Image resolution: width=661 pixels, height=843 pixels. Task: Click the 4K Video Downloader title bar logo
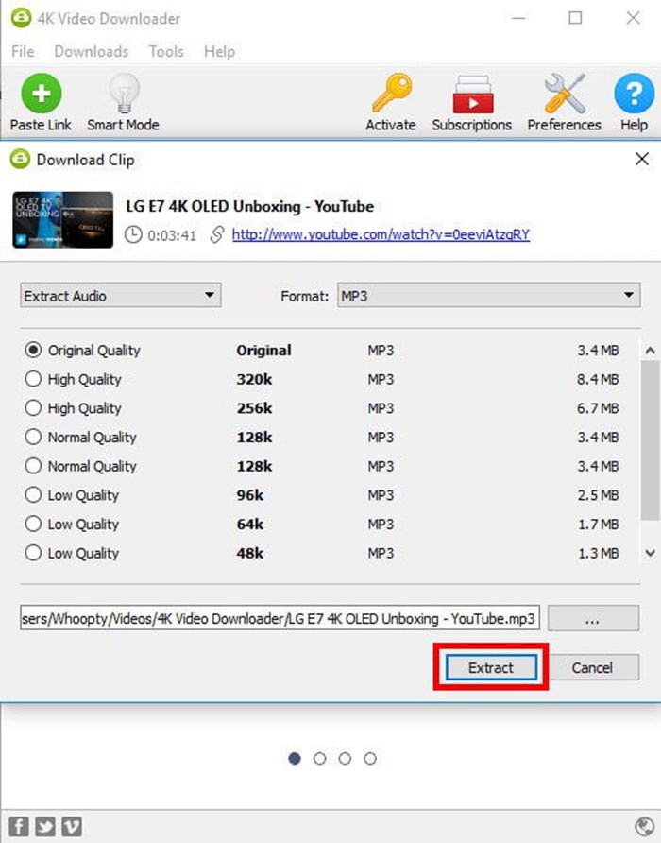pos(21,18)
